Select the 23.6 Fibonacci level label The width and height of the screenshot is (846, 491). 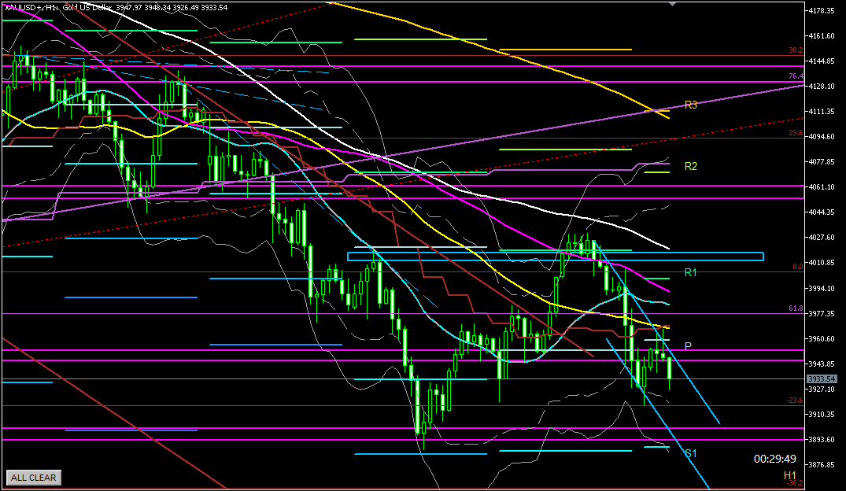click(x=796, y=133)
